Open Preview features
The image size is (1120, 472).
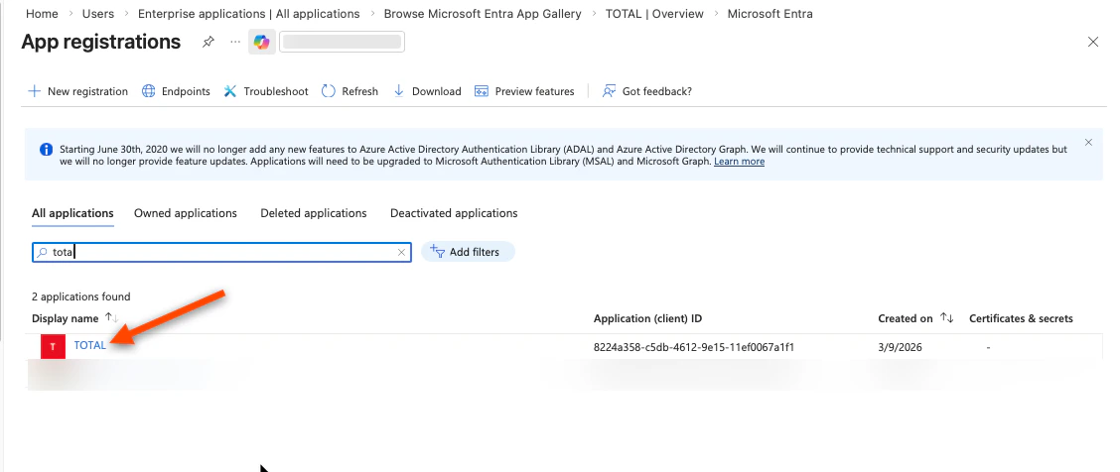pyautogui.click(x=524, y=91)
